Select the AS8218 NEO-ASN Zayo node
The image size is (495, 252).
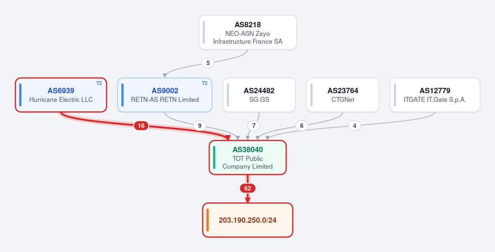(248, 33)
